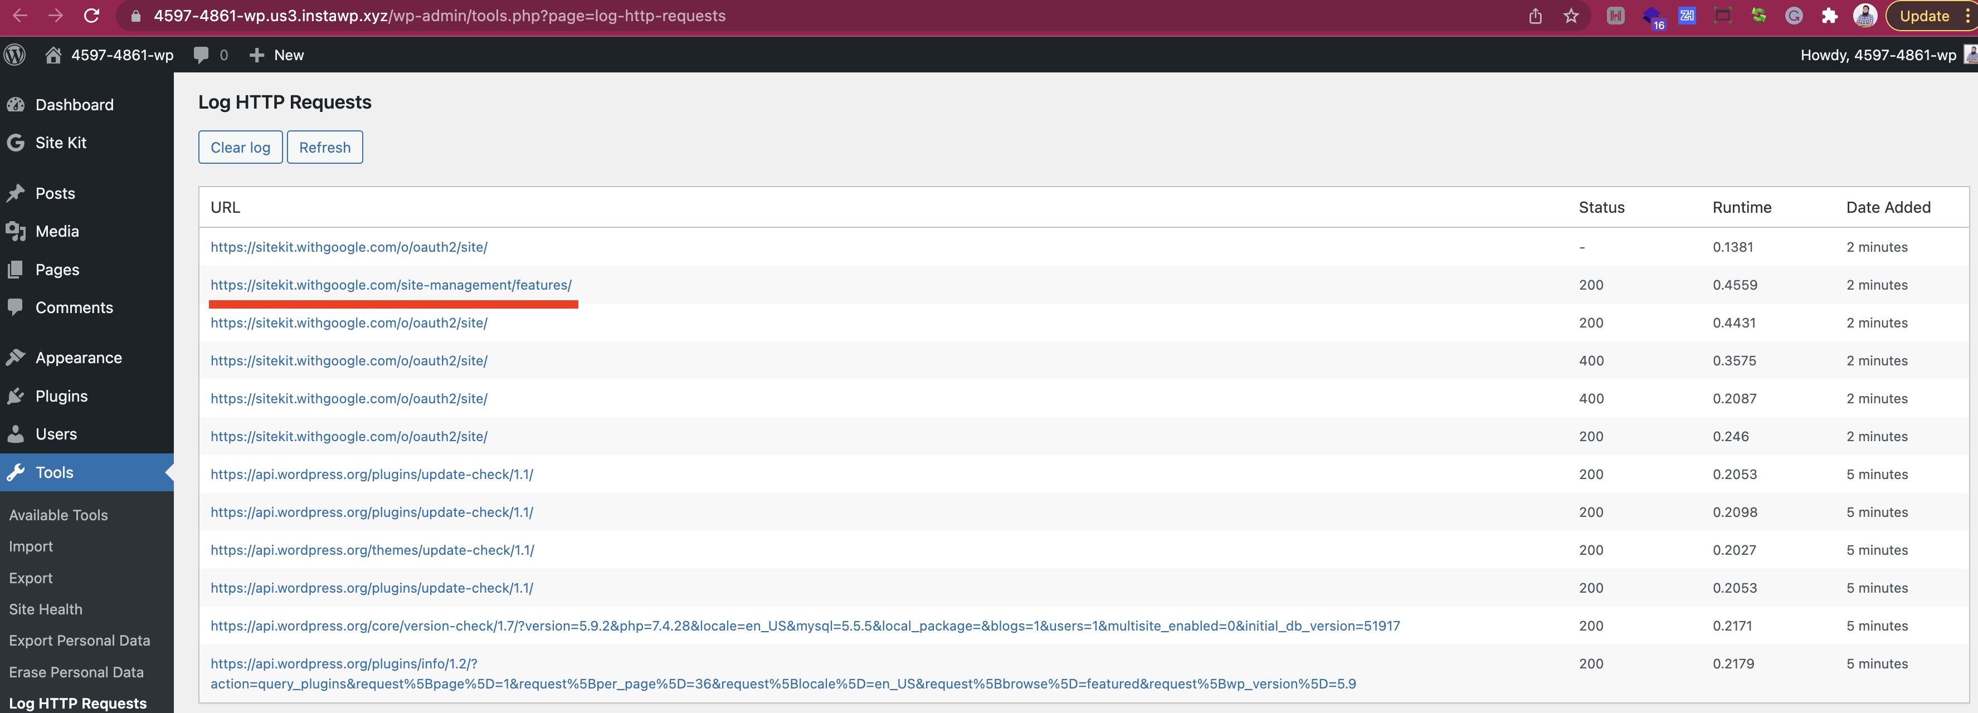
Task: Click the reload page icon
Action: [92, 16]
